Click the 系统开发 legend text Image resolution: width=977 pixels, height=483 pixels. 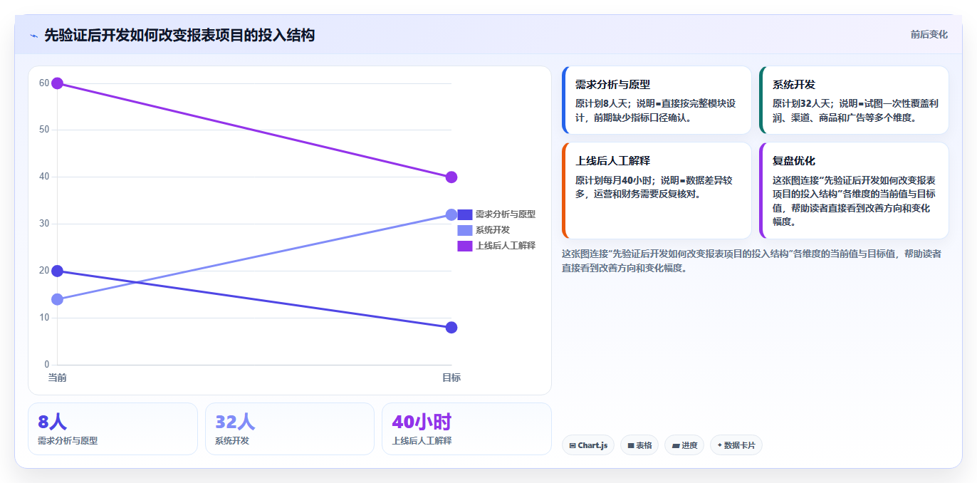click(493, 229)
